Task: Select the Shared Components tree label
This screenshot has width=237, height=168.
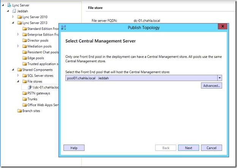Action: (x=38, y=70)
